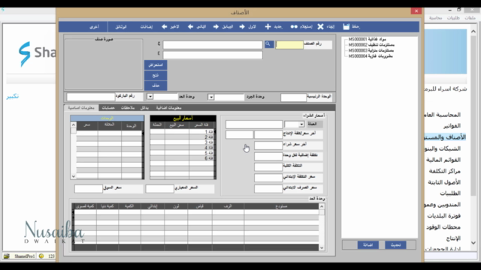Click the تكبير link in the background window
Viewport: 481px width, 270px height.
(x=13, y=97)
